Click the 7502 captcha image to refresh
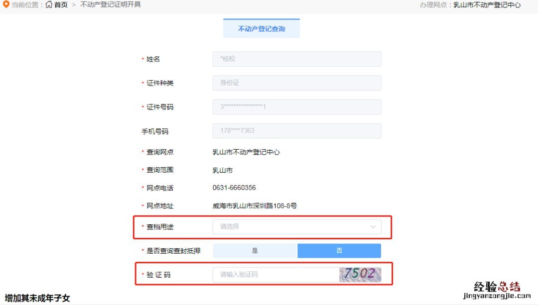The height and width of the screenshot is (305, 538). (x=360, y=275)
